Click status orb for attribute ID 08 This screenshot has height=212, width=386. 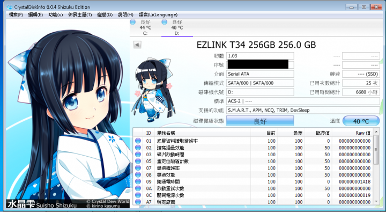[138, 175]
